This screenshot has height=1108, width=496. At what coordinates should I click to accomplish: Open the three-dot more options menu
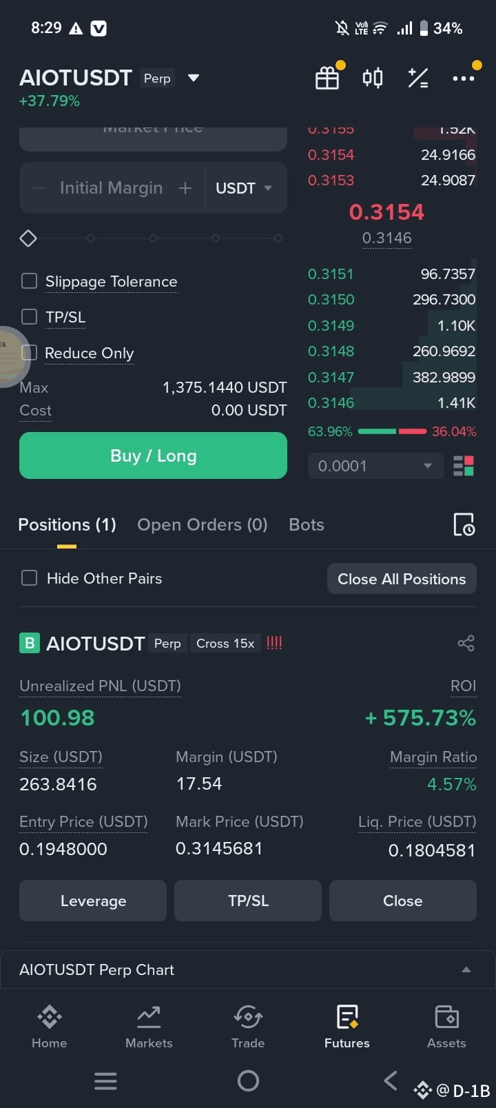tap(463, 79)
